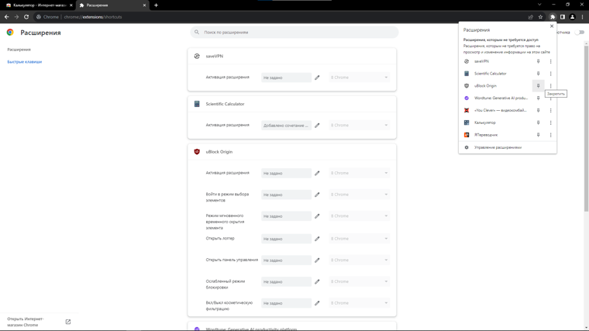Viewport: 589px width, 331px height.
Task: Open Chrome three-dot menu
Action: (582, 17)
